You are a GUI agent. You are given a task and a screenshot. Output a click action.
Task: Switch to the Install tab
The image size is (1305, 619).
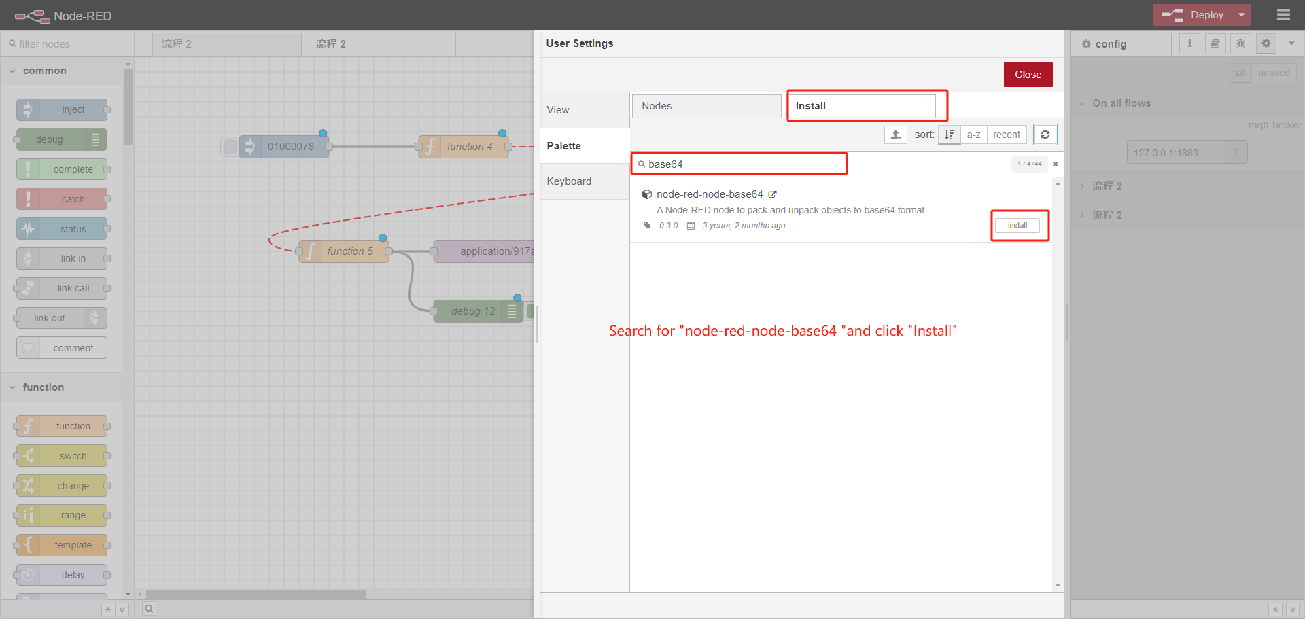(x=861, y=106)
